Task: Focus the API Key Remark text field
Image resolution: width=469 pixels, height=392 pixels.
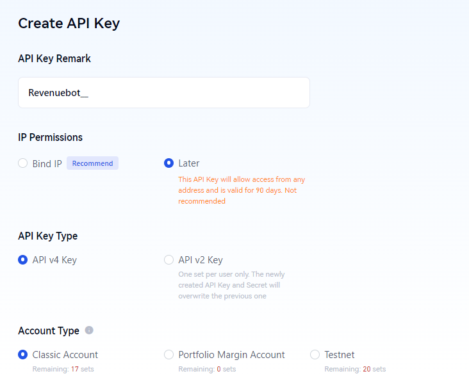Action: point(164,93)
